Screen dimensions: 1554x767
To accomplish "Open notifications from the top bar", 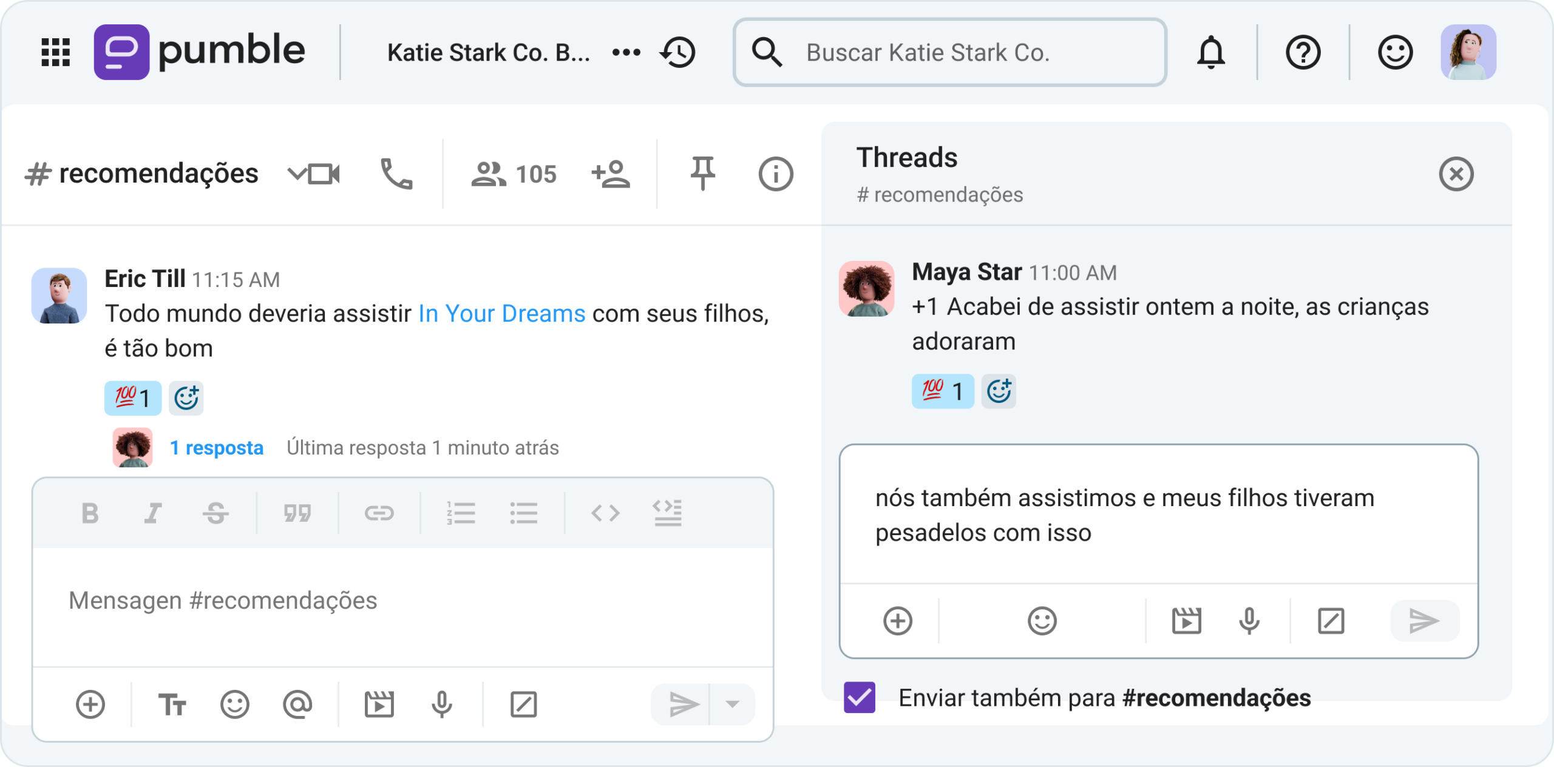I will [1210, 52].
